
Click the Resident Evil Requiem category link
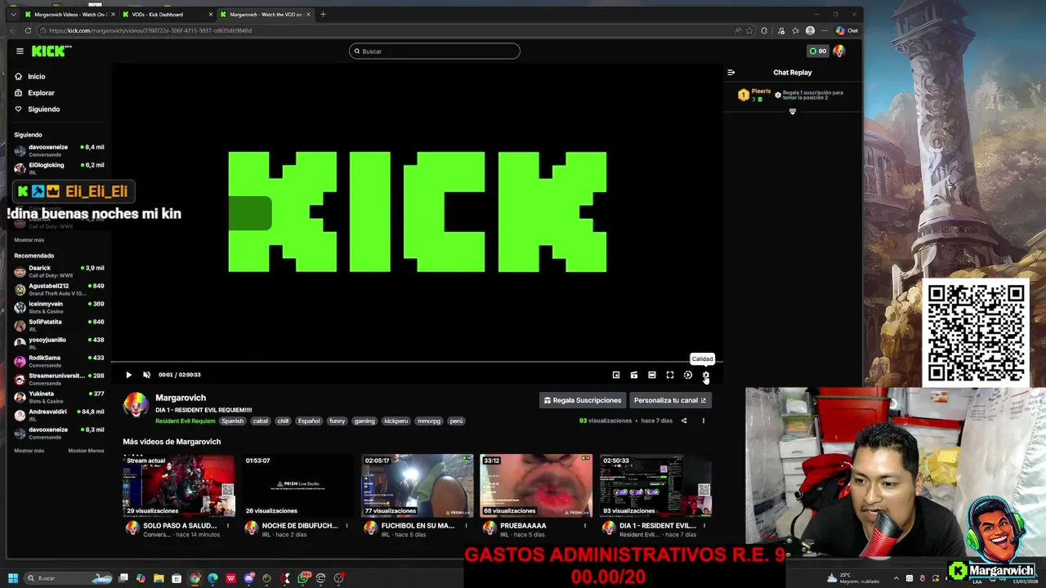pos(186,421)
